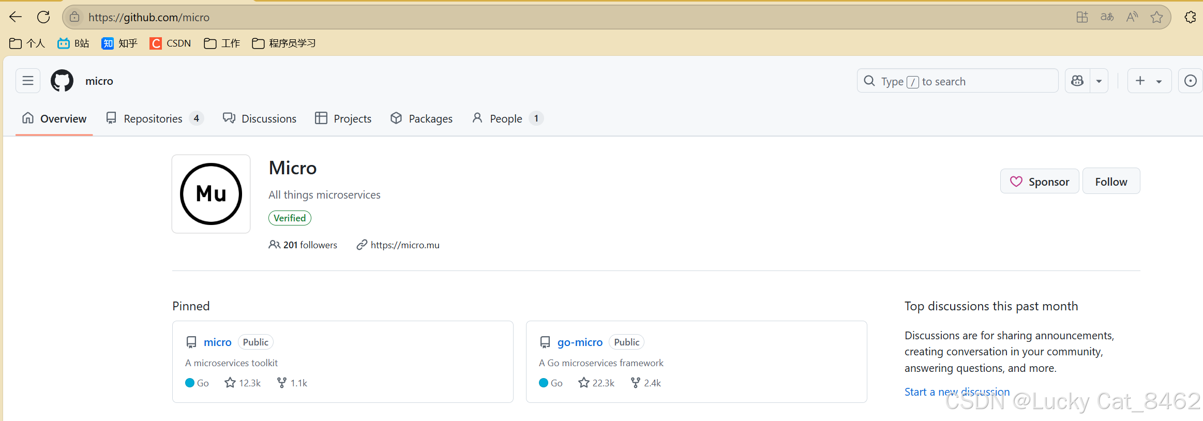Open the https://micro.mu website link
The height and width of the screenshot is (421, 1203).
pos(405,245)
